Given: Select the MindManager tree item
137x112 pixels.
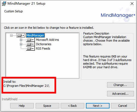Looking at the screenshot, I should click(x=35, y=35).
